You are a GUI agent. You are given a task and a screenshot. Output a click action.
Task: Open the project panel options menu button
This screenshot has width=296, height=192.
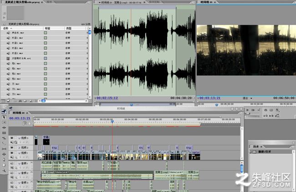[89, 2]
